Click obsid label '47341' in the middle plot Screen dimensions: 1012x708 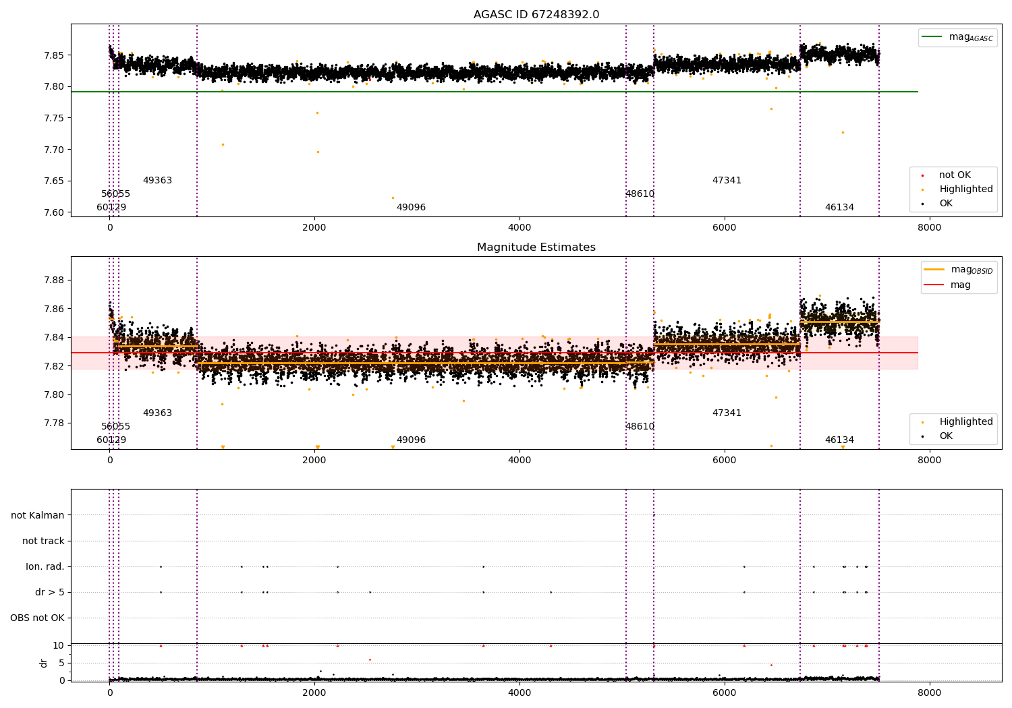(x=727, y=413)
